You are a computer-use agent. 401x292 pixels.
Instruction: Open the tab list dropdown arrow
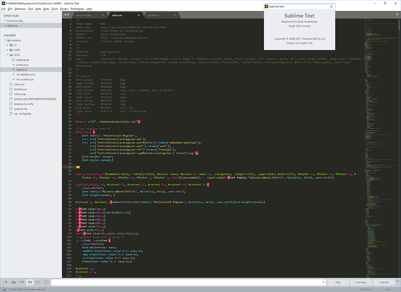click(397, 15)
